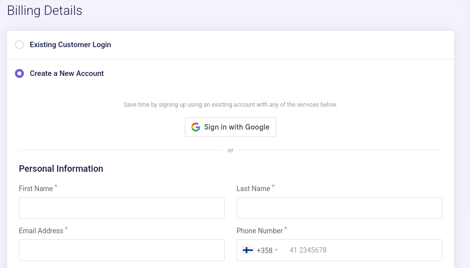Click the 'Save time by signing up' hint text
Image resolution: width=470 pixels, height=268 pixels.
point(230,105)
